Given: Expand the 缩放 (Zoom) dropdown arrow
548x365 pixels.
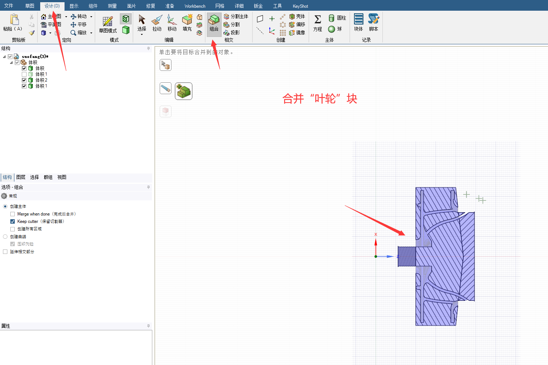Looking at the screenshot, I should [x=91, y=33].
